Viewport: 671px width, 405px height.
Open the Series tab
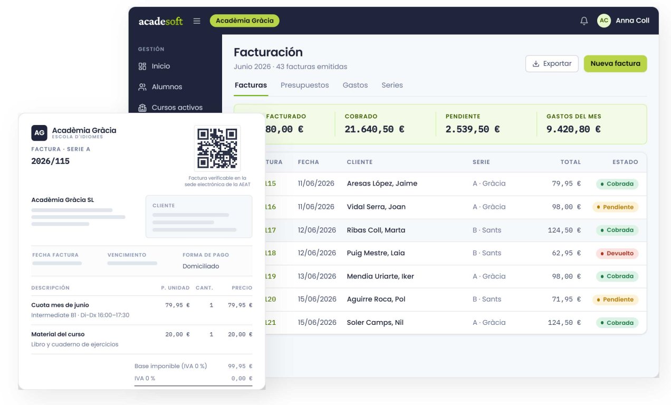(392, 85)
